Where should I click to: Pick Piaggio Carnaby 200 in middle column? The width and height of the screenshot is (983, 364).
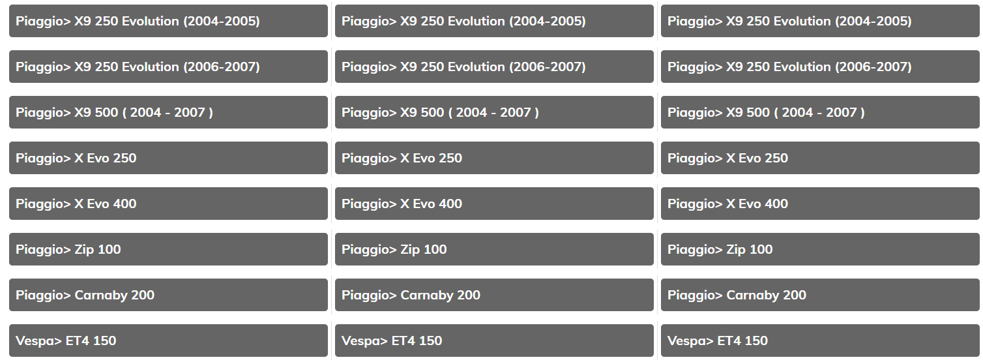coord(494,295)
